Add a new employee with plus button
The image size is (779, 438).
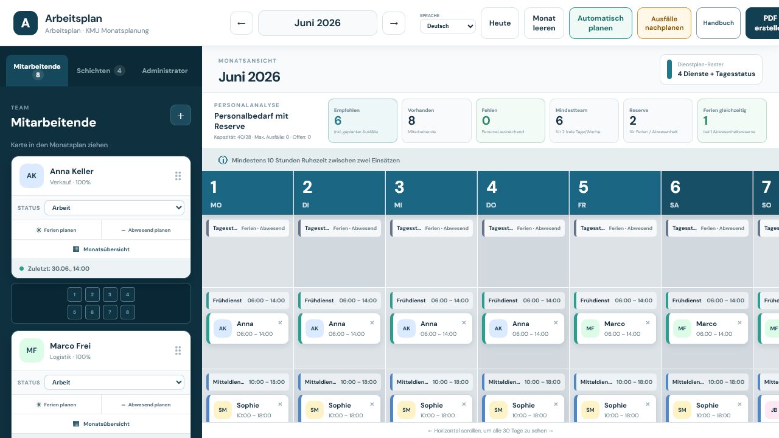coord(181,115)
